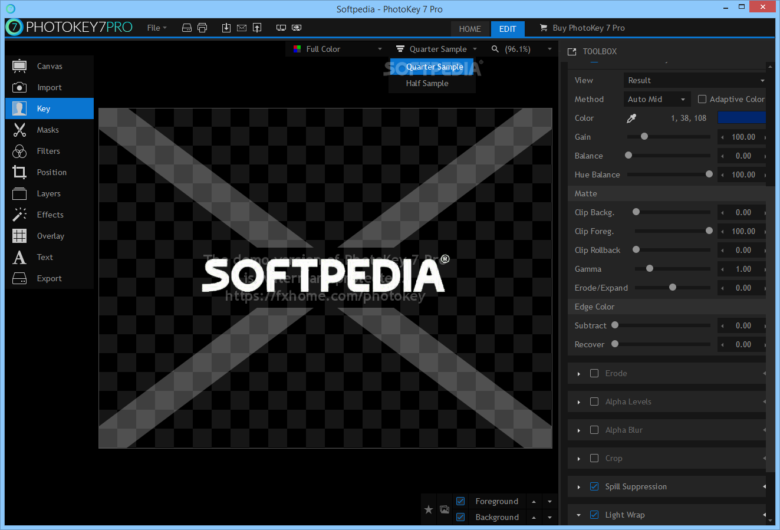Click the upload arrow toolbar icon
This screenshot has height=530, width=780.
point(257,28)
